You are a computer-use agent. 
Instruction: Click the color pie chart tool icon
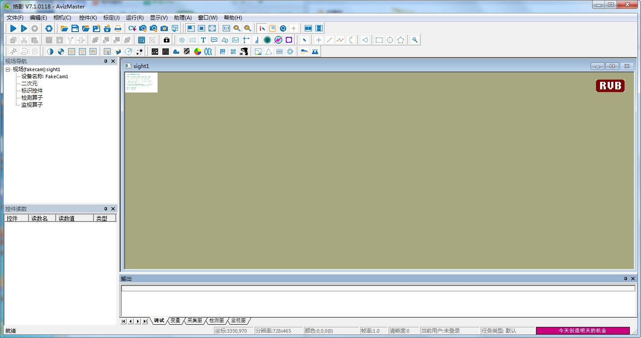[x=198, y=52]
